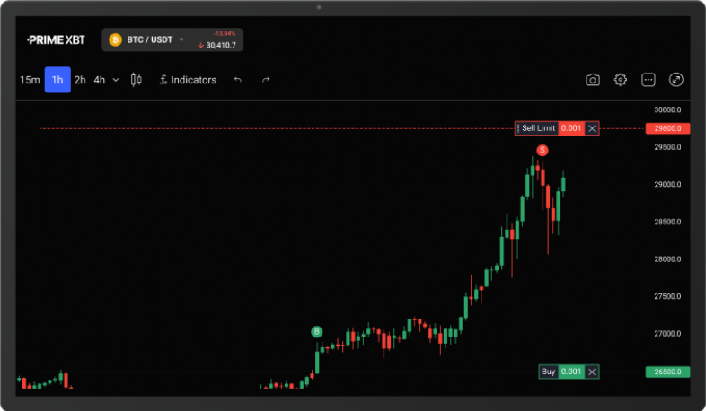Choose the 4h timeframe
The width and height of the screenshot is (706, 411).
[x=100, y=80]
